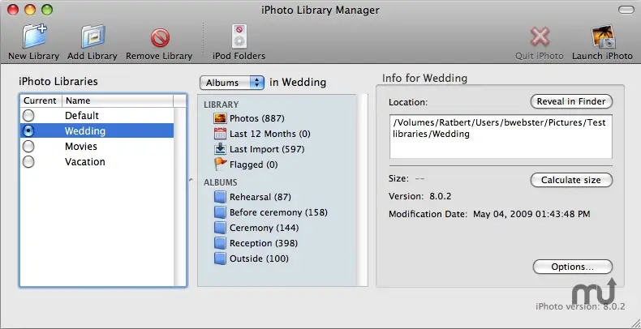
Task: Select the Flagged (0) text
Action: (253, 165)
